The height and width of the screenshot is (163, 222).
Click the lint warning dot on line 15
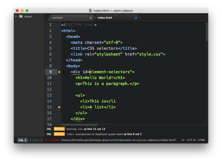(59, 107)
